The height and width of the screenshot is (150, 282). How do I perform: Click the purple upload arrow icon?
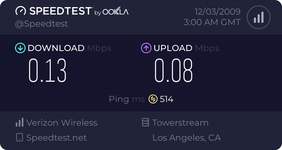click(146, 48)
